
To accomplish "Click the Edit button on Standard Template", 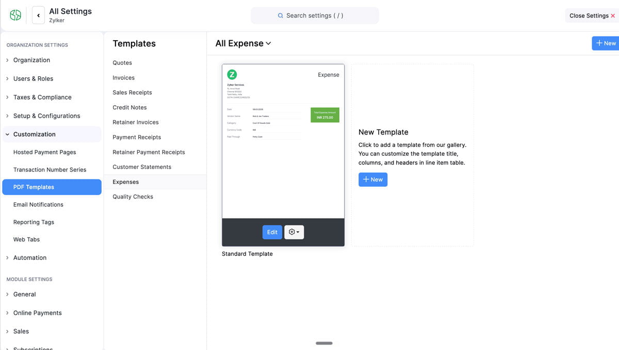I will (272, 232).
